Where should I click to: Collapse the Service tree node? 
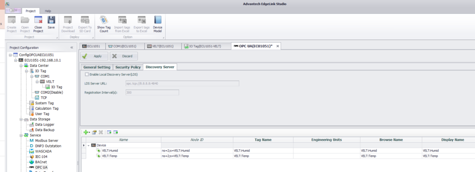click(21, 135)
